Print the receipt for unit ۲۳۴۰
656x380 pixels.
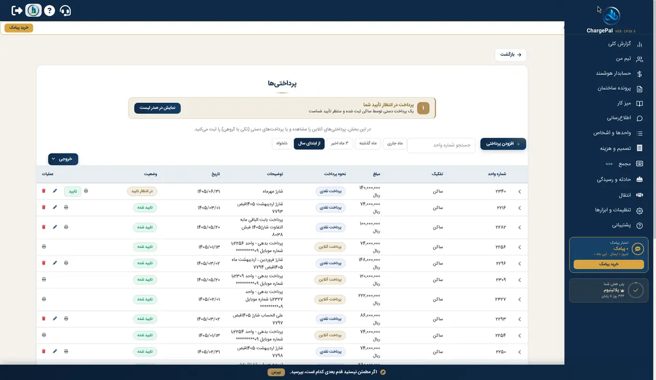coord(86,191)
